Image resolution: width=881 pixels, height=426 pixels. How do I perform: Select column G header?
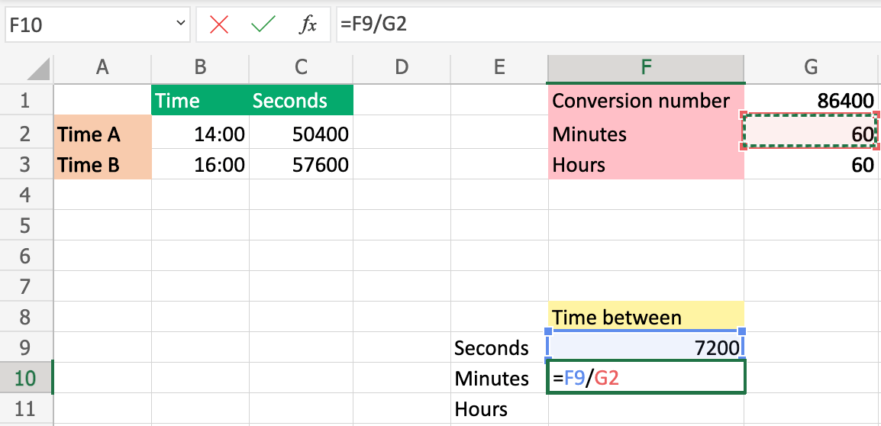(811, 67)
